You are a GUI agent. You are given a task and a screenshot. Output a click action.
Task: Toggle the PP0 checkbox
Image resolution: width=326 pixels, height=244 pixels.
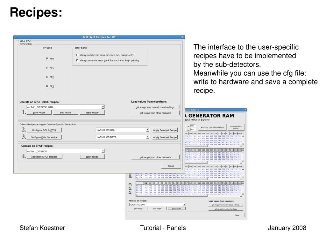click(x=47, y=59)
